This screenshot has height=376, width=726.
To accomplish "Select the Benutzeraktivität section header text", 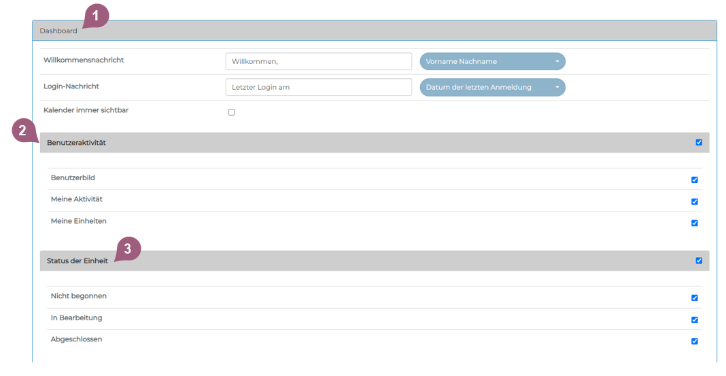I will [76, 143].
